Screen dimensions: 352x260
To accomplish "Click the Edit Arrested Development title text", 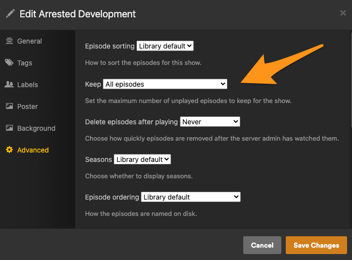I will tap(78, 14).
